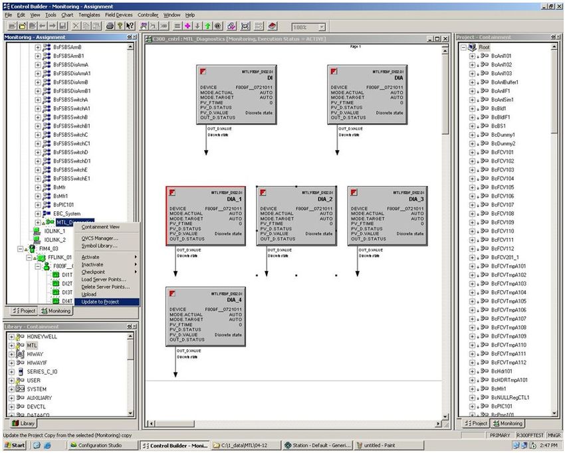Click the yellow question mark help icon
The width and height of the screenshot is (565, 453).
120,26
